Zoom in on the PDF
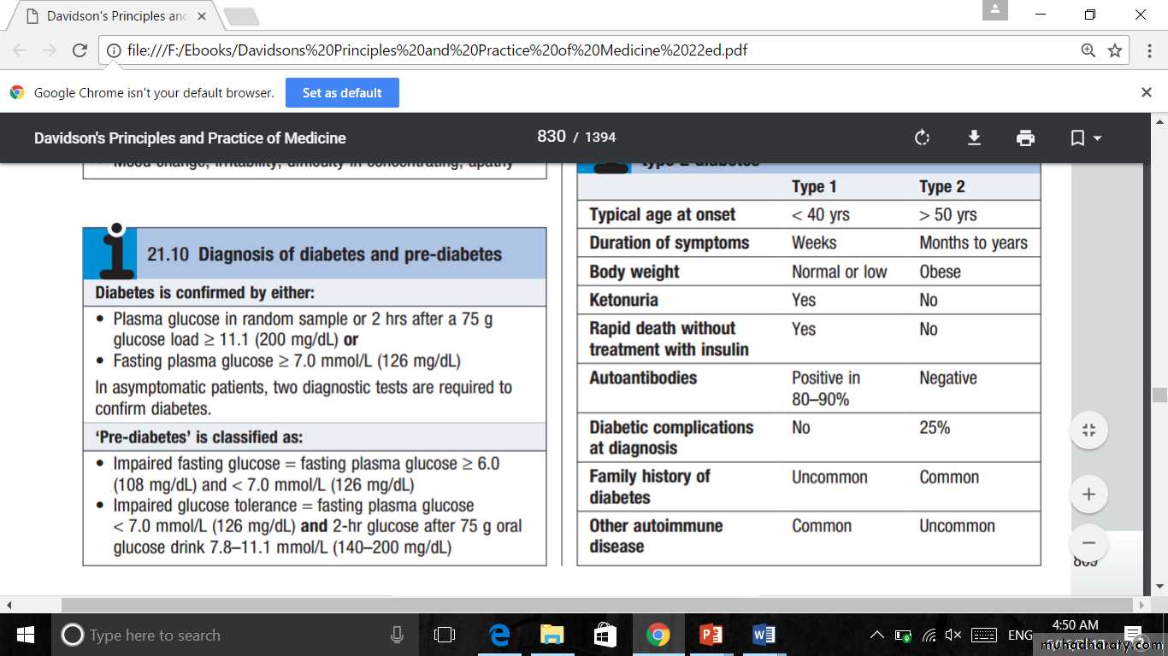The width and height of the screenshot is (1168, 656). pyautogui.click(x=1088, y=494)
